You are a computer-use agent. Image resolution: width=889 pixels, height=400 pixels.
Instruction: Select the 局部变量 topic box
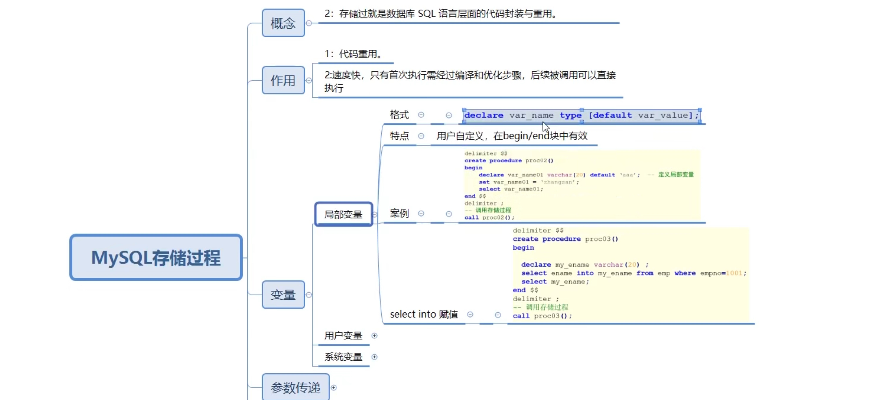344,214
